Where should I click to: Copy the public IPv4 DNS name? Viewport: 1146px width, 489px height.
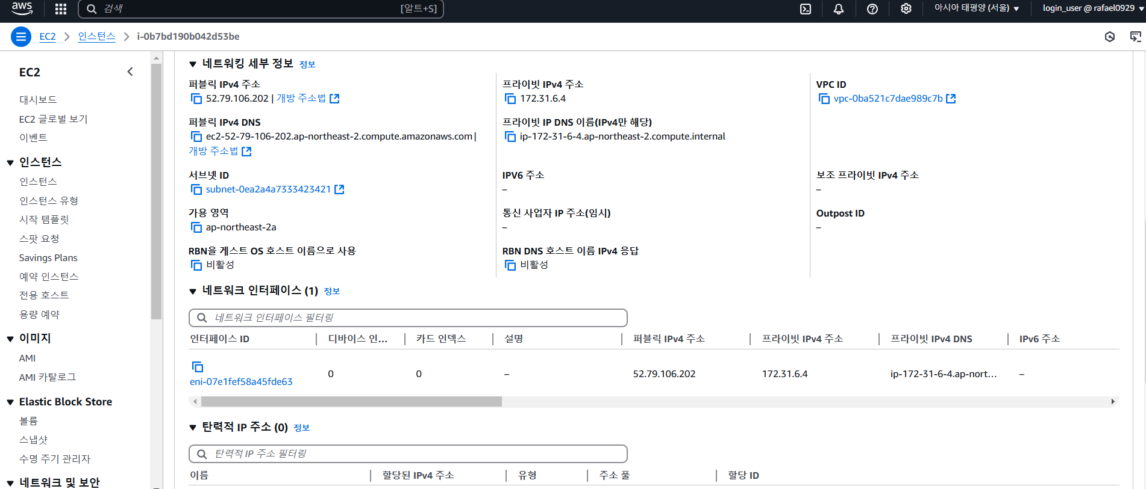coord(196,137)
